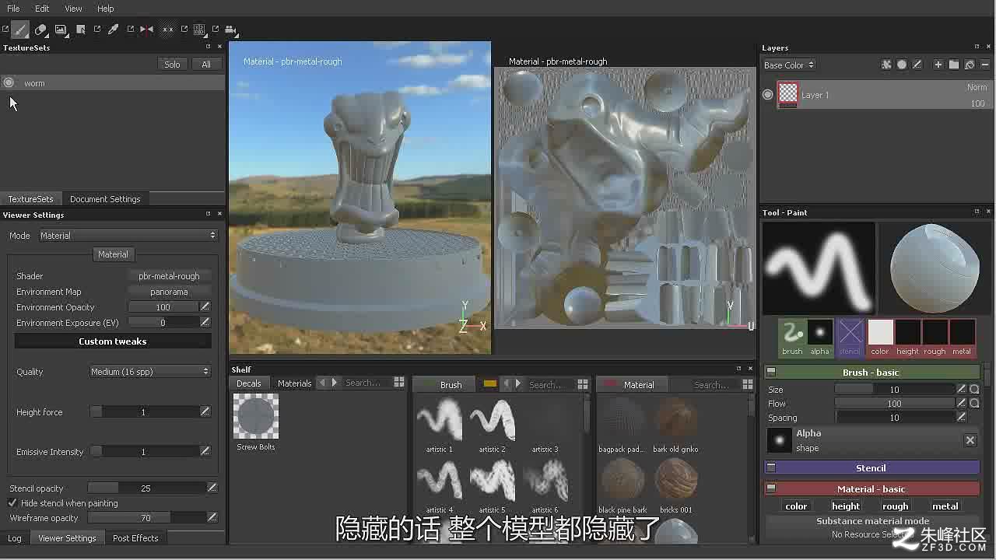Open Layer 1 Norm blend mode dropdown
The width and height of the screenshot is (996, 560).
[977, 87]
